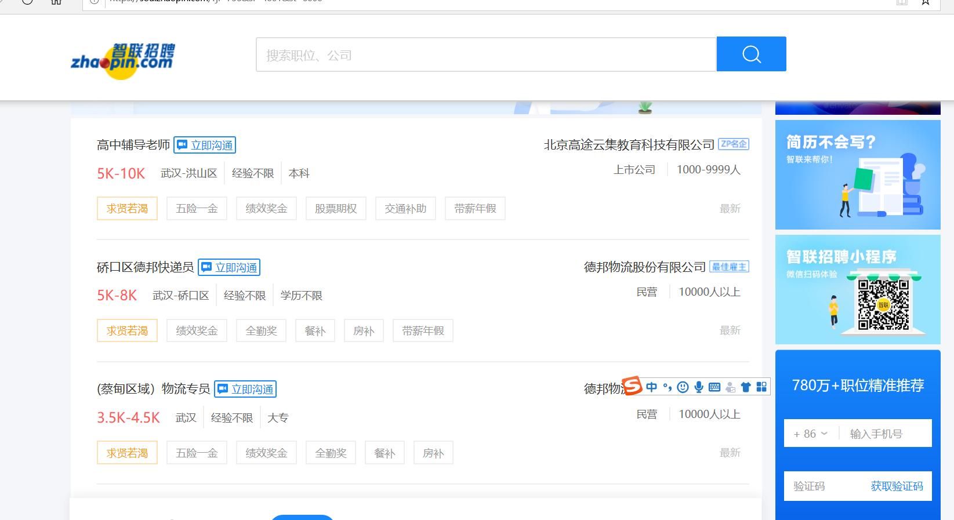The height and width of the screenshot is (520, 954).
Task: Click 股票期权 tag
Action: coord(336,209)
